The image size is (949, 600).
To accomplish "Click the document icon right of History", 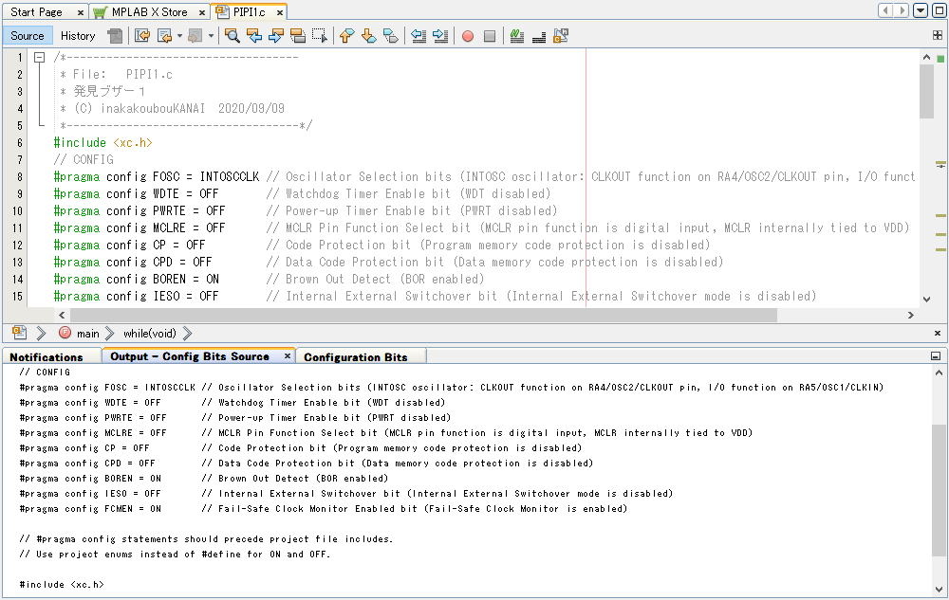I will 115,36.
